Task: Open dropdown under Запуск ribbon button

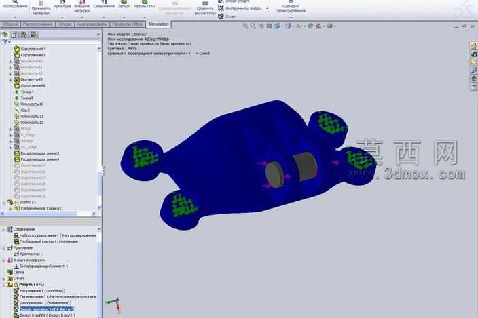Action: pyautogui.click(x=124, y=18)
